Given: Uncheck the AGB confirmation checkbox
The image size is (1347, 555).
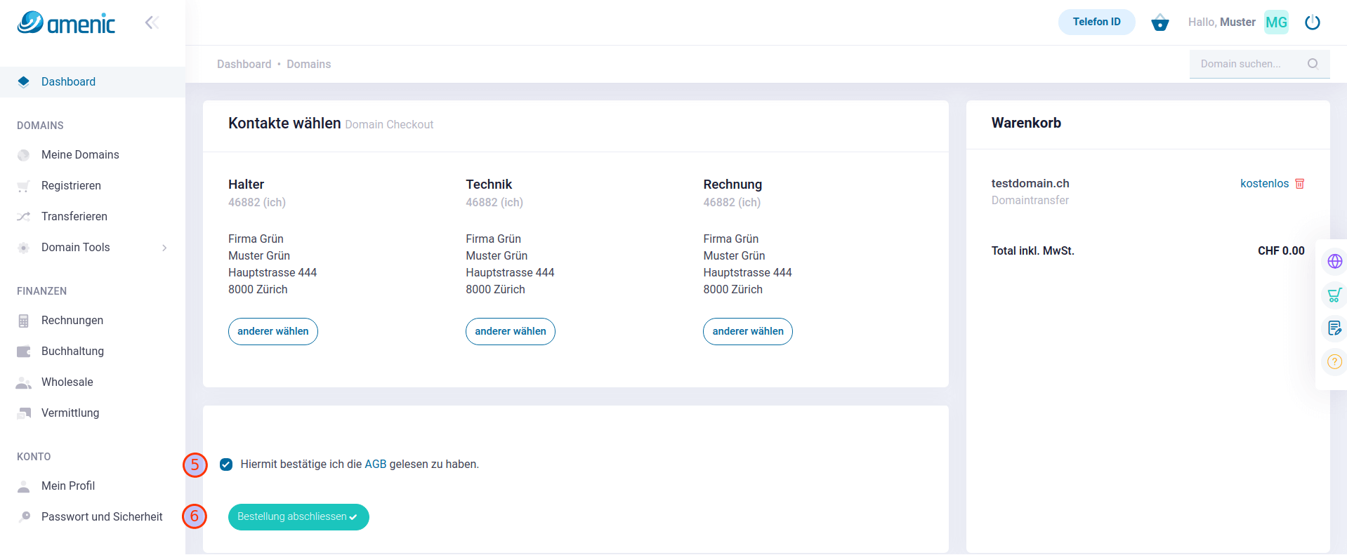Looking at the screenshot, I should pos(226,464).
